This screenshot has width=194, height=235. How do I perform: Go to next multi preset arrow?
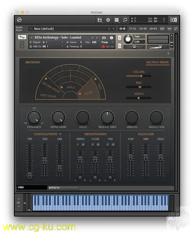pyautogui.click(x=113, y=29)
